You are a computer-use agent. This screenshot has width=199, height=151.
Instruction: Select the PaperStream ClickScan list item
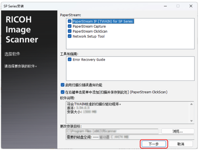(x=90, y=31)
